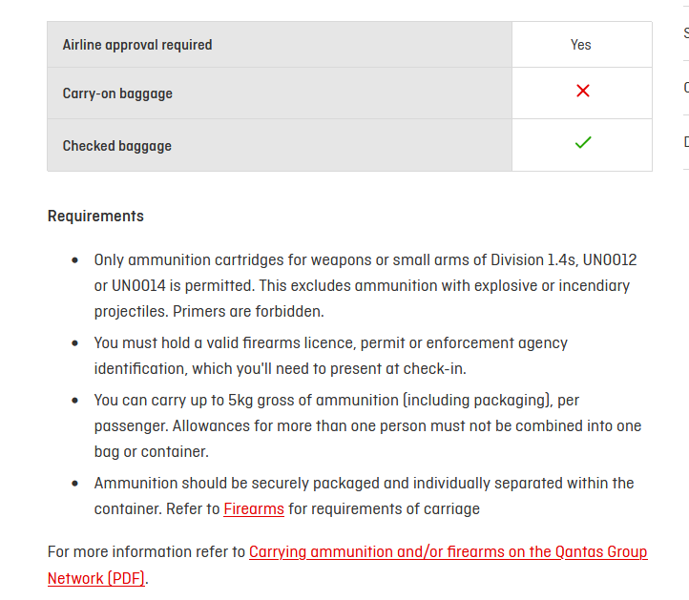Screen dimensions: 689x600
Task: Open the Carrying ammunition and/or firearms PDF link
Action: point(448,552)
